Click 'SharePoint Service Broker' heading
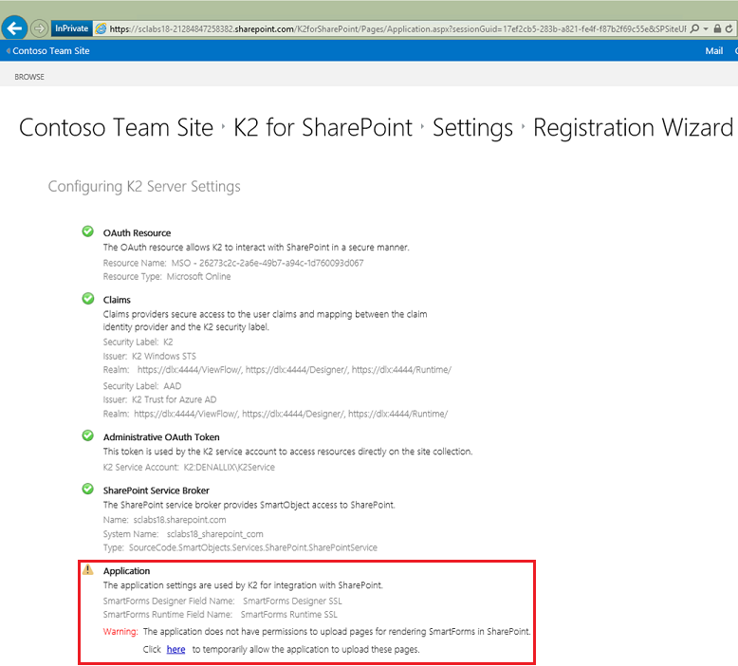Viewport: 738px width, 666px height. coord(157,490)
